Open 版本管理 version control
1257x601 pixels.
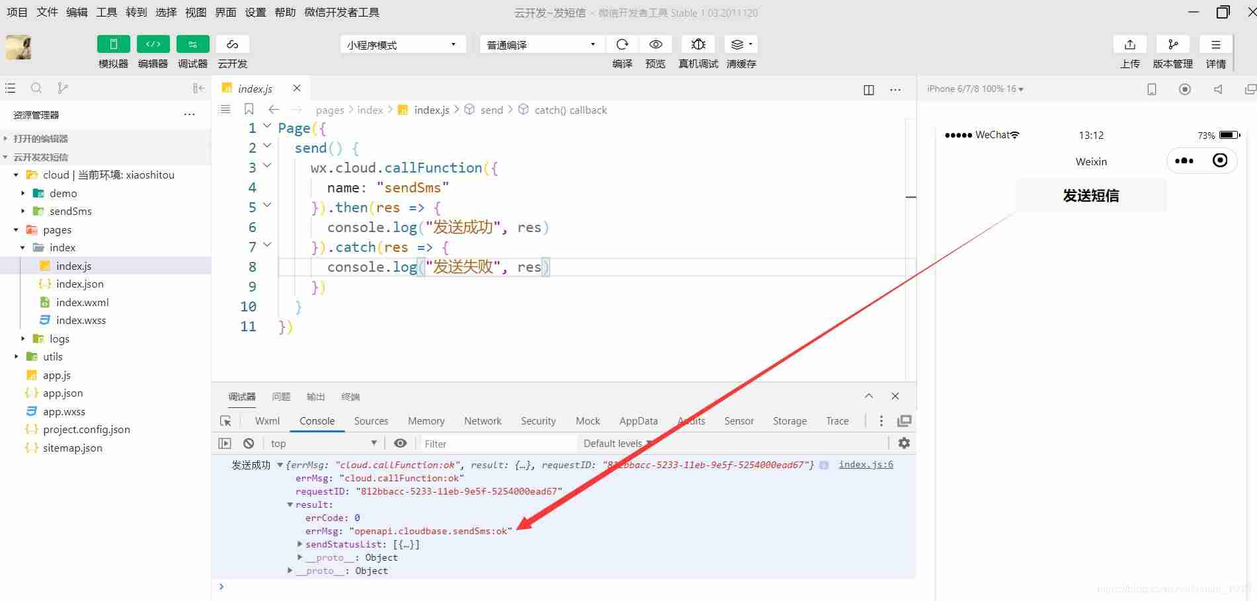coord(1172,44)
